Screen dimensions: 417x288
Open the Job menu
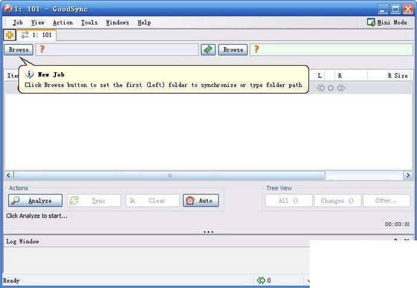pyautogui.click(x=17, y=23)
